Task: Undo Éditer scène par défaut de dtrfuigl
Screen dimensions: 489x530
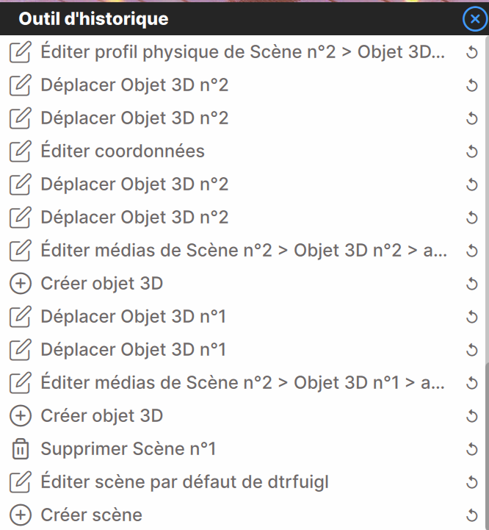Action: coord(472,482)
